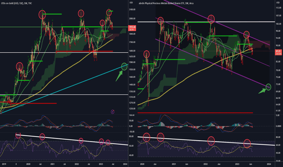Select the abrdn Physical Precious Metals Basket title
The height and width of the screenshot is (167, 283).
click(x=166, y=3)
